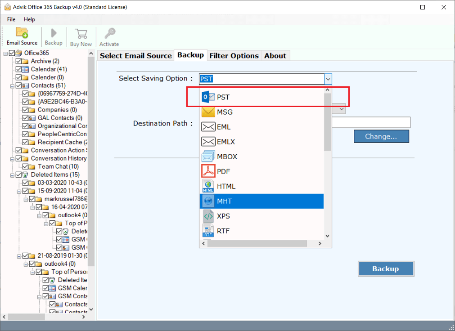The image size is (455, 331).
Task: Choose the MBOX mail stack icon
Action: point(208,157)
